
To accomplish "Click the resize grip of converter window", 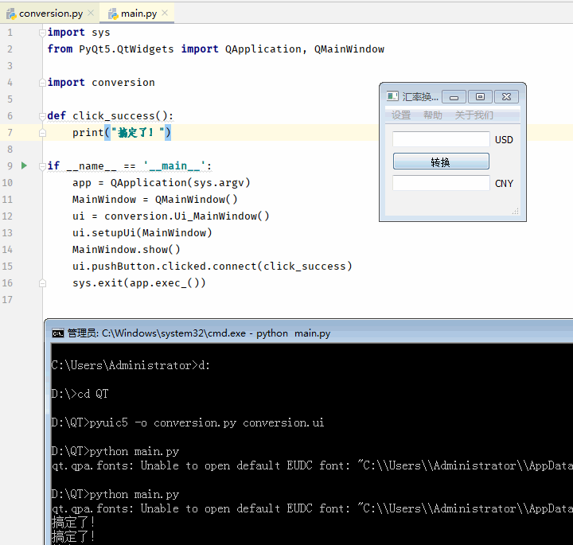I will 515,211.
